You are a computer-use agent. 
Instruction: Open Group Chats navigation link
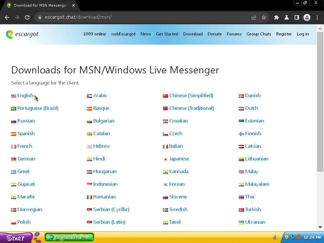tap(259, 34)
